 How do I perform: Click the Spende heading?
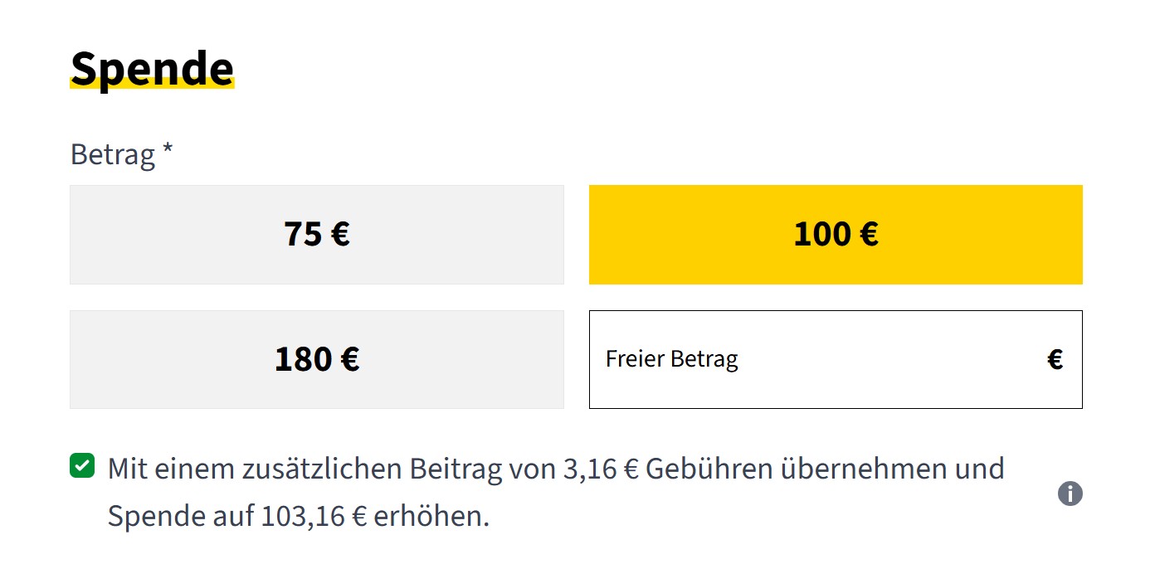tap(152, 68)
